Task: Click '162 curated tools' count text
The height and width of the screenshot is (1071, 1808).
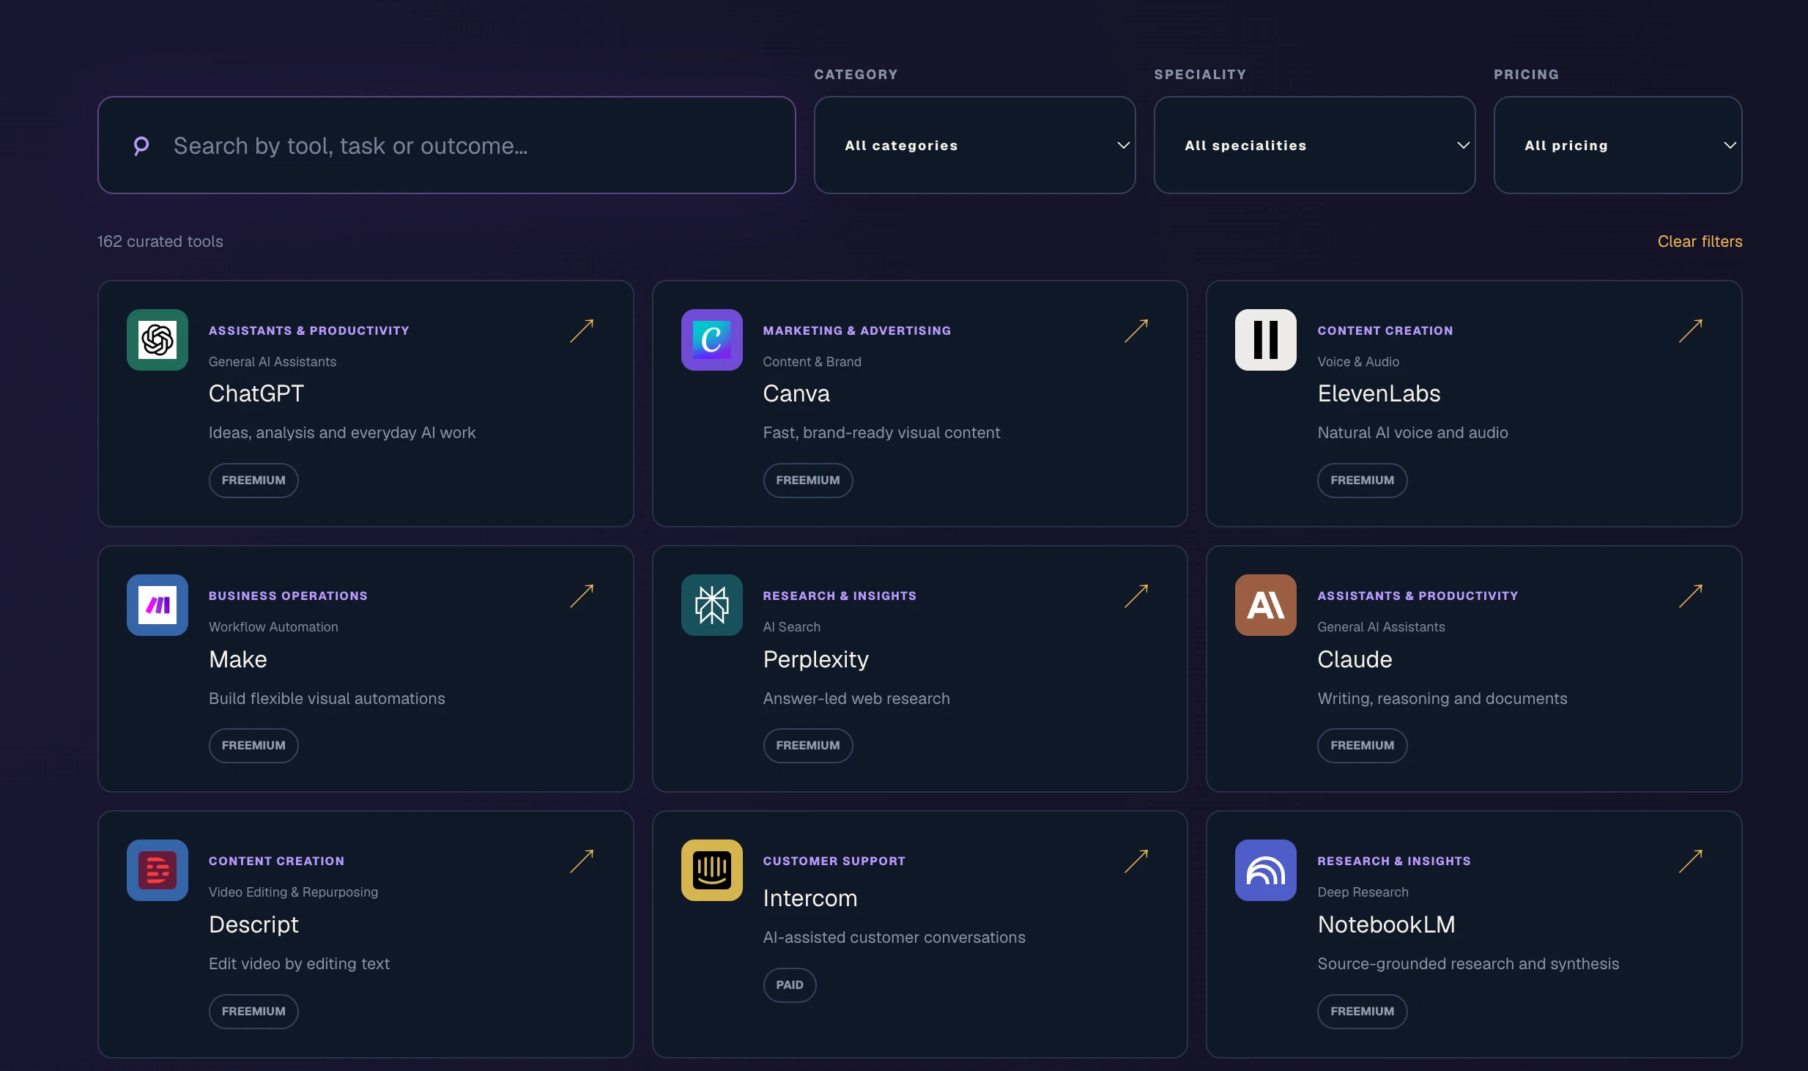Action: (x=160, y=242)
